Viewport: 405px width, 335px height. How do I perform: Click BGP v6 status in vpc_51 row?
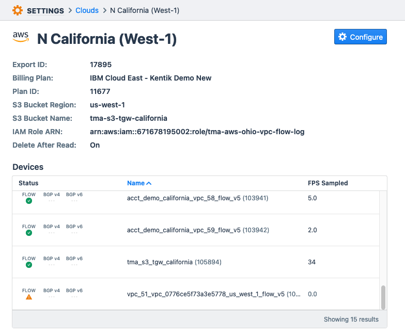tap(74, 293)
